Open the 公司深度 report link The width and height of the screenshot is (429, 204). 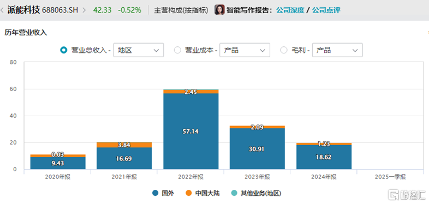290,10
